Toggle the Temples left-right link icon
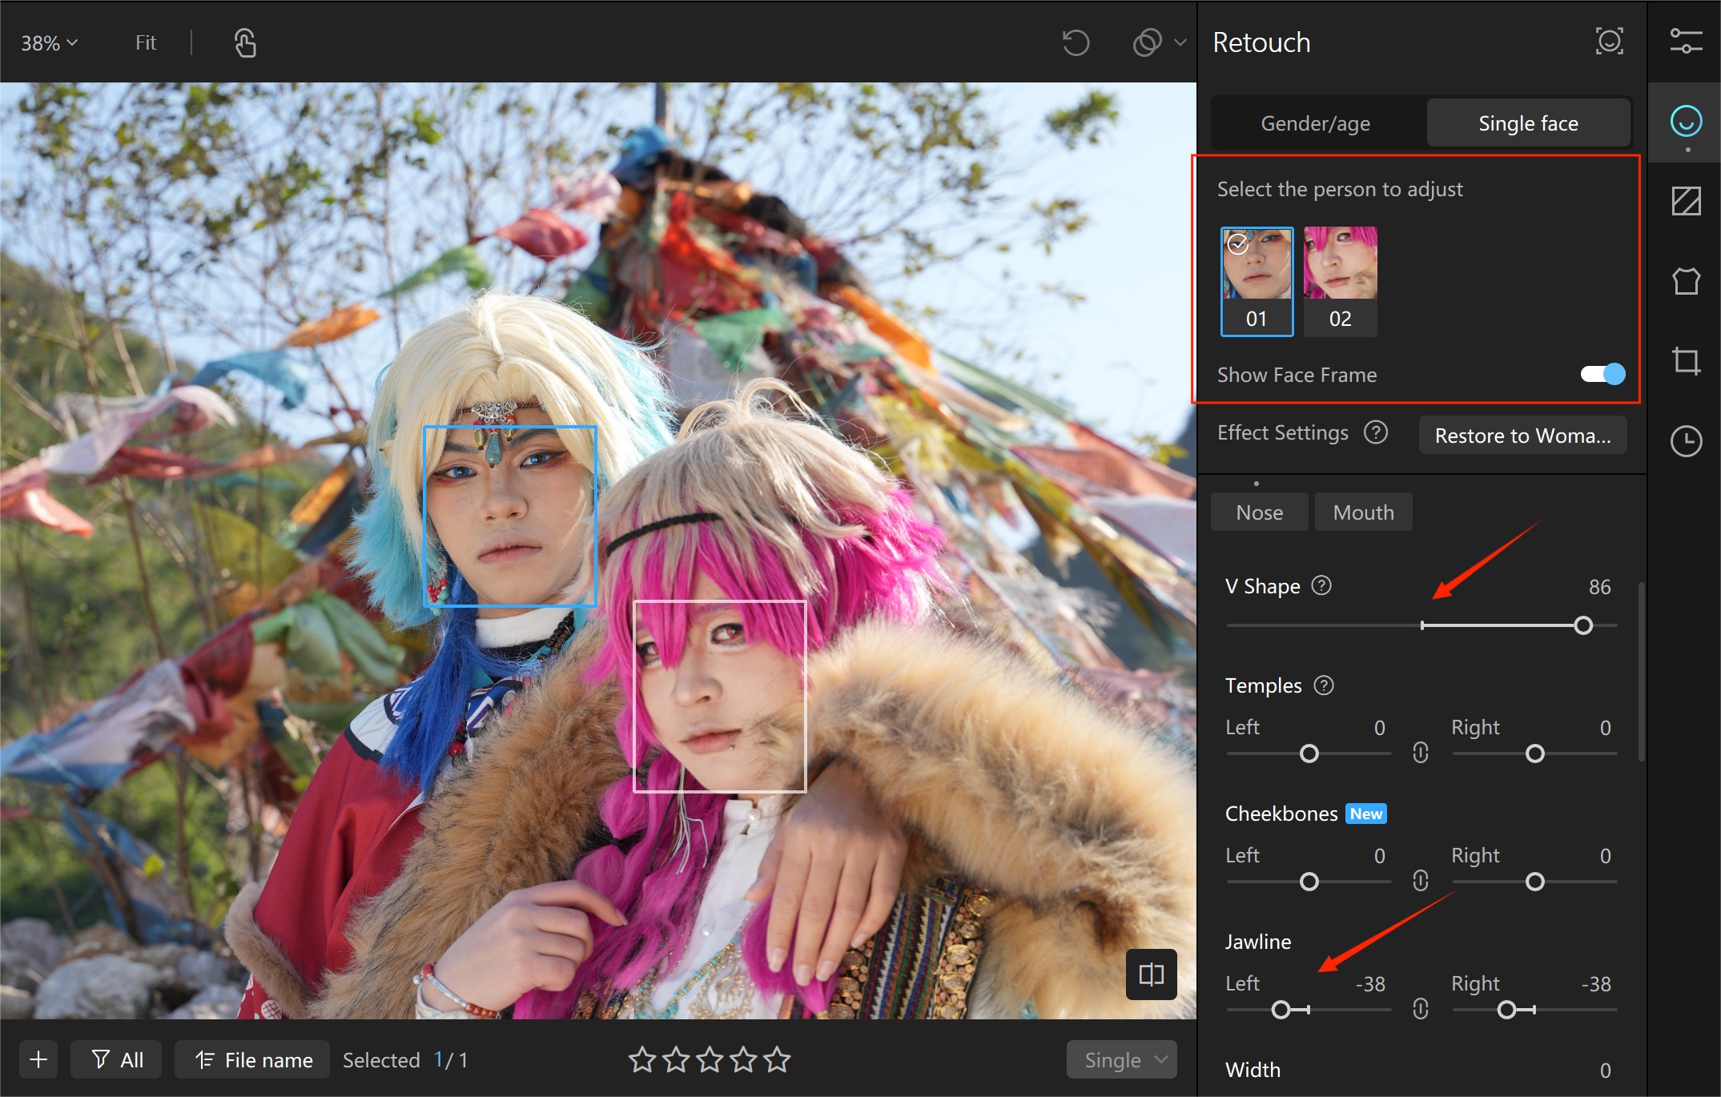1721x1097 pixels. [x=1421, y=753]
